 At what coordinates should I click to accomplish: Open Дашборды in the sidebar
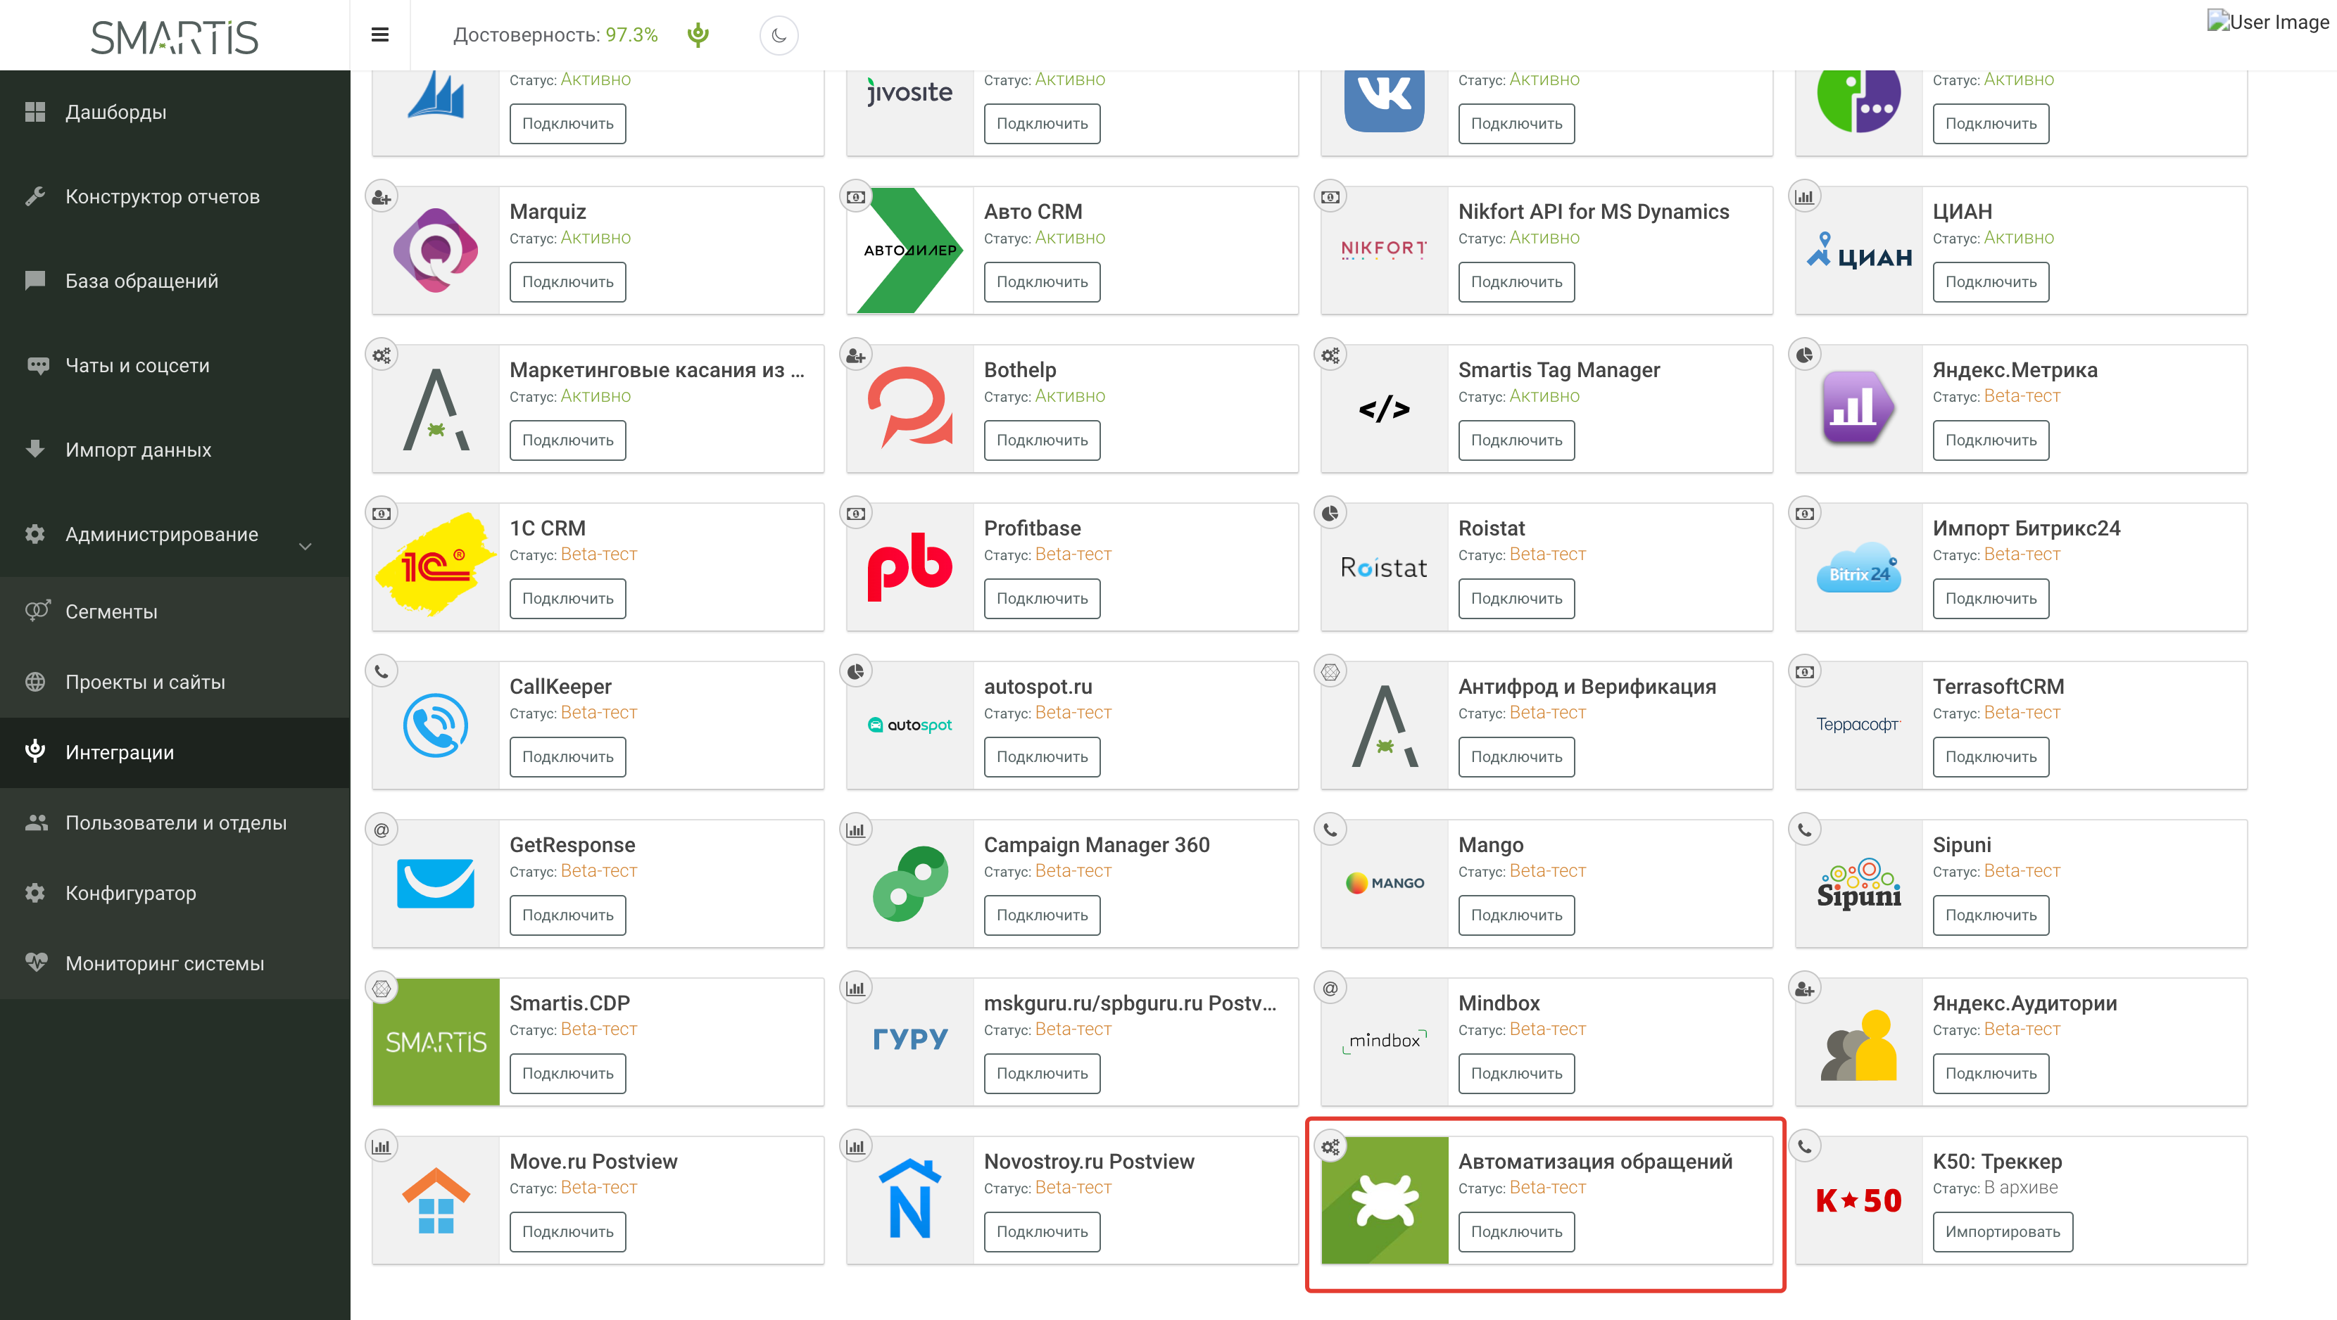click(115, 113)
